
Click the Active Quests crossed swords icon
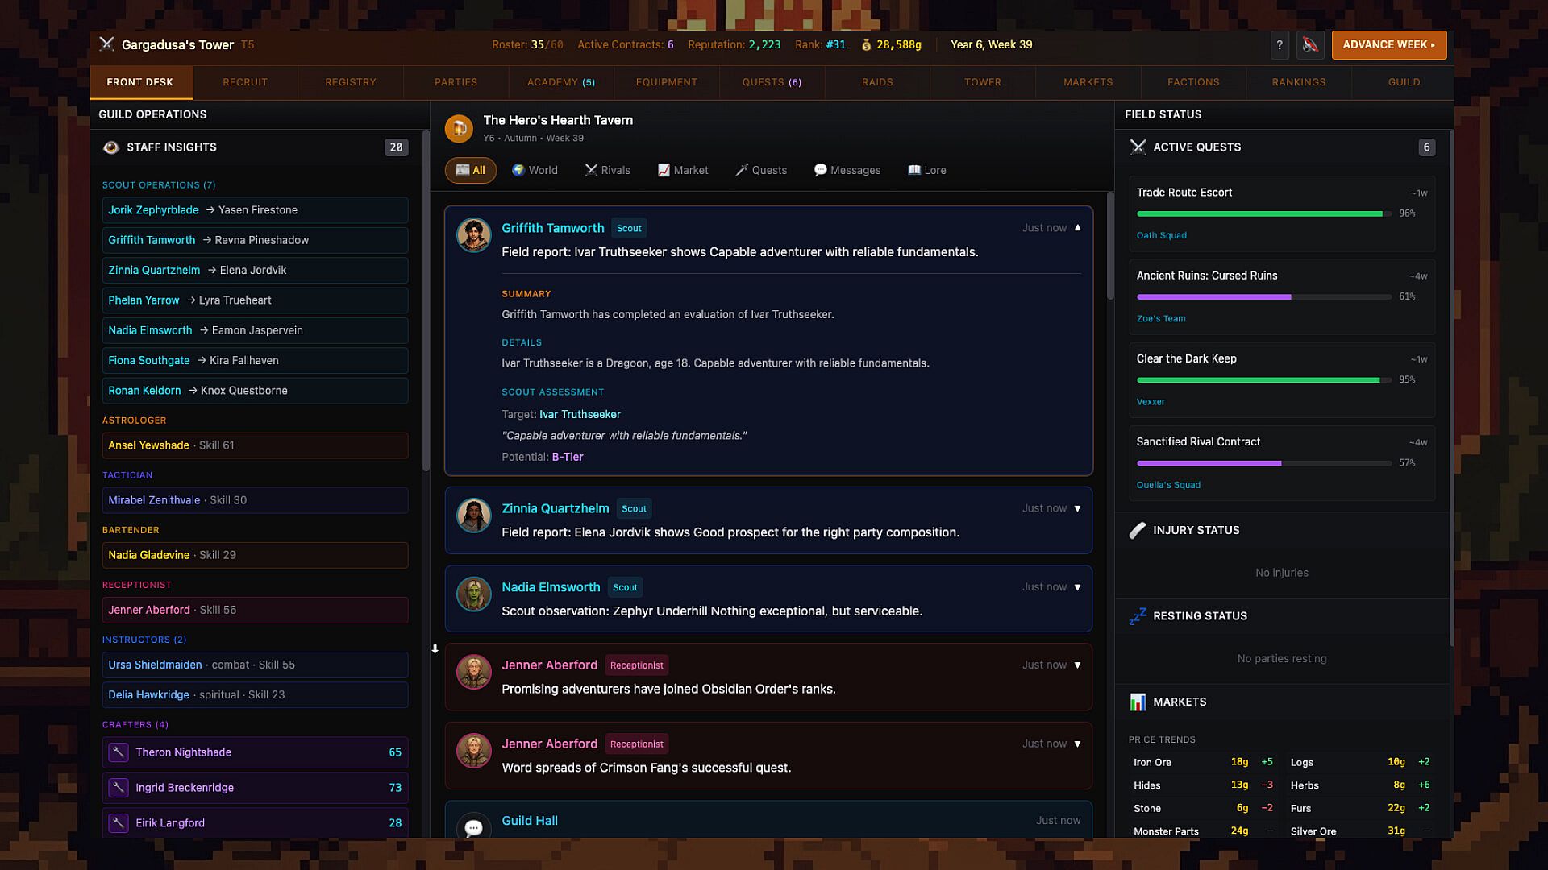click(x=1138, y=147)
